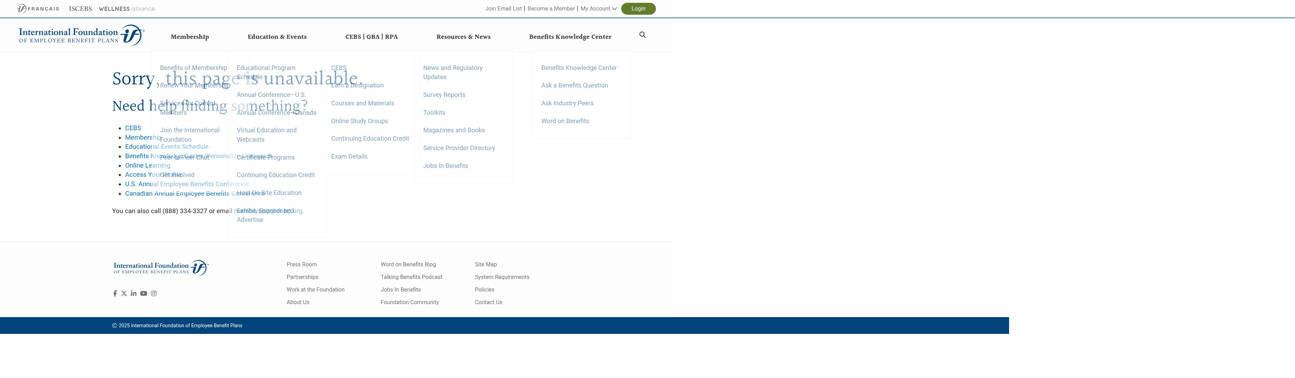Click Contact Us footer link

488,302
